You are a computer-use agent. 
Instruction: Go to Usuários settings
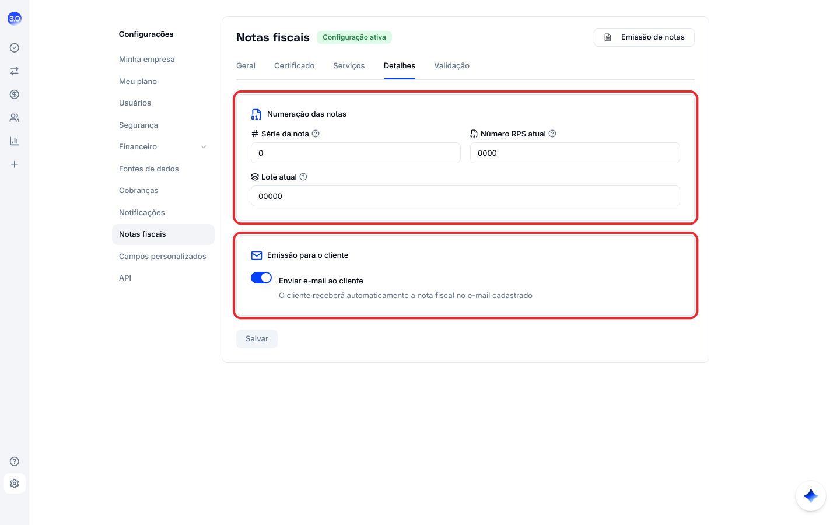tap(163, 103)
